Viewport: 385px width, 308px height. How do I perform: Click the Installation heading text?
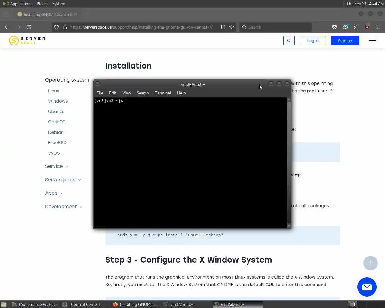(x=128, y=66)
